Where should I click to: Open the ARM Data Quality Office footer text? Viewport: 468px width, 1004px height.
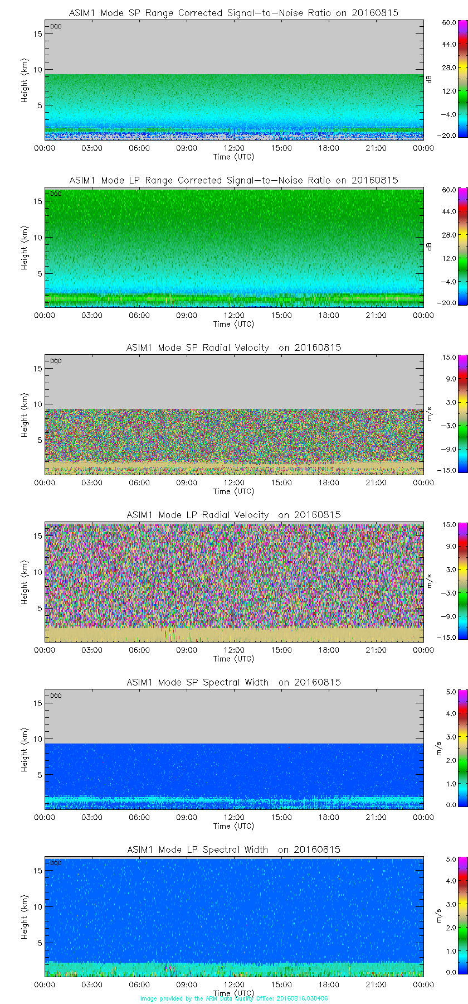point(233,998)
